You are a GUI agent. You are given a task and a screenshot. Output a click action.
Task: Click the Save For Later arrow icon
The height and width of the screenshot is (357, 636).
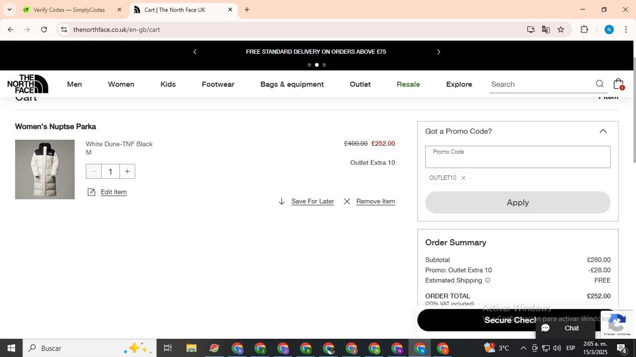[282, 202]
